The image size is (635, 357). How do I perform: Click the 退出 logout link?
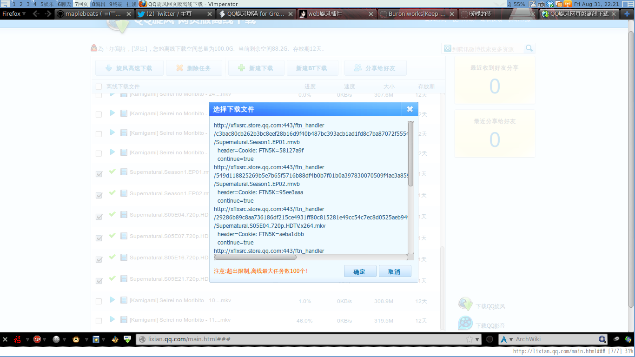(139, 49)
